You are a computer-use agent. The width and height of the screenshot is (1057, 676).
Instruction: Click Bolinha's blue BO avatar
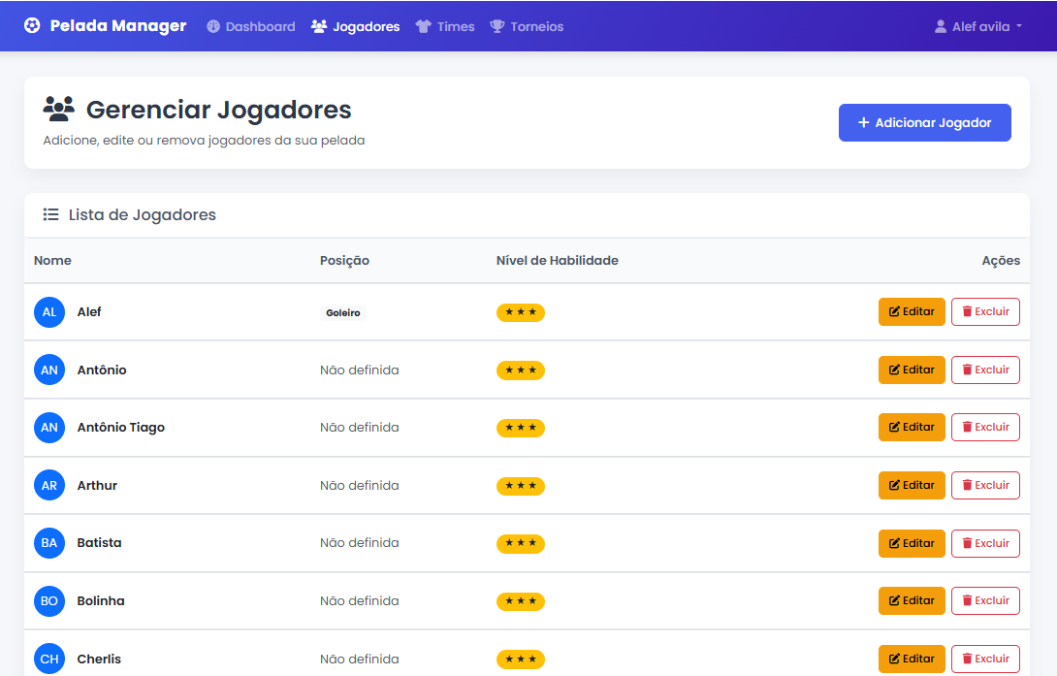point(49,601)
